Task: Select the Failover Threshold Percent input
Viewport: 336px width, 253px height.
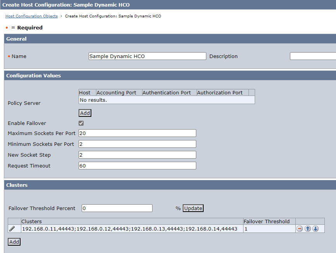Action: [117, 208]
